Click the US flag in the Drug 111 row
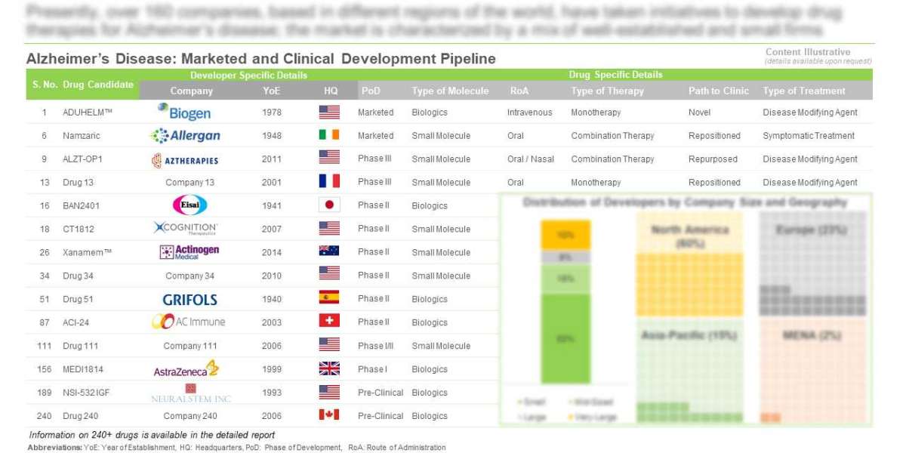The image size is (906, 453). click(329, 344)
